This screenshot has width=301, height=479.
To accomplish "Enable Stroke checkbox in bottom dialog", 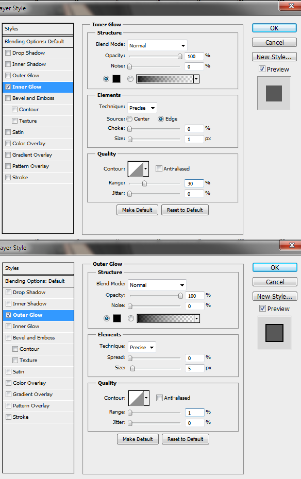I will click(x=9, y=417).
